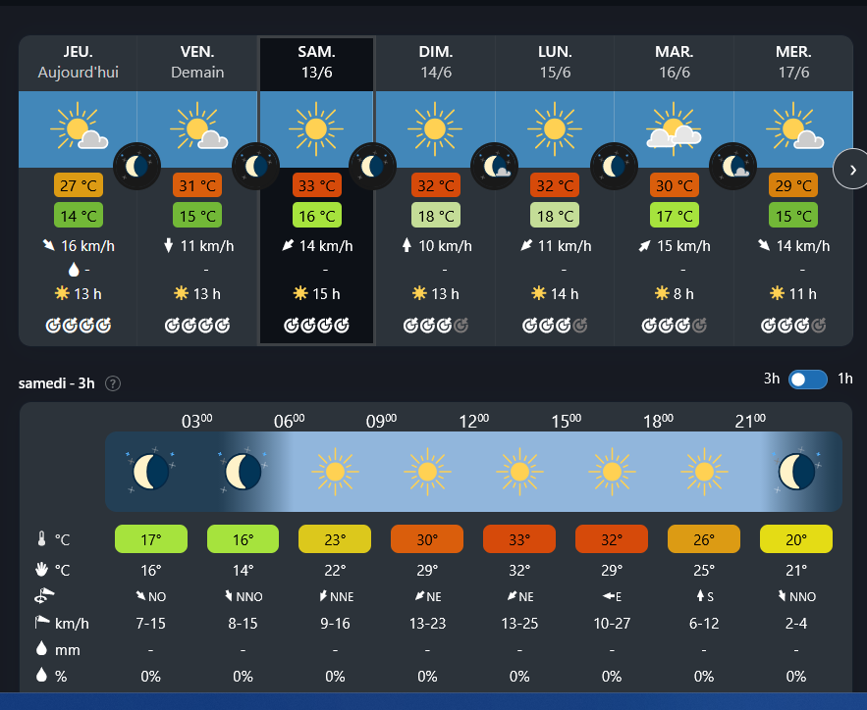Click Friday's sun and cloud weather icon
This screenshot has width=867, height=710.
tap(199, 128)
